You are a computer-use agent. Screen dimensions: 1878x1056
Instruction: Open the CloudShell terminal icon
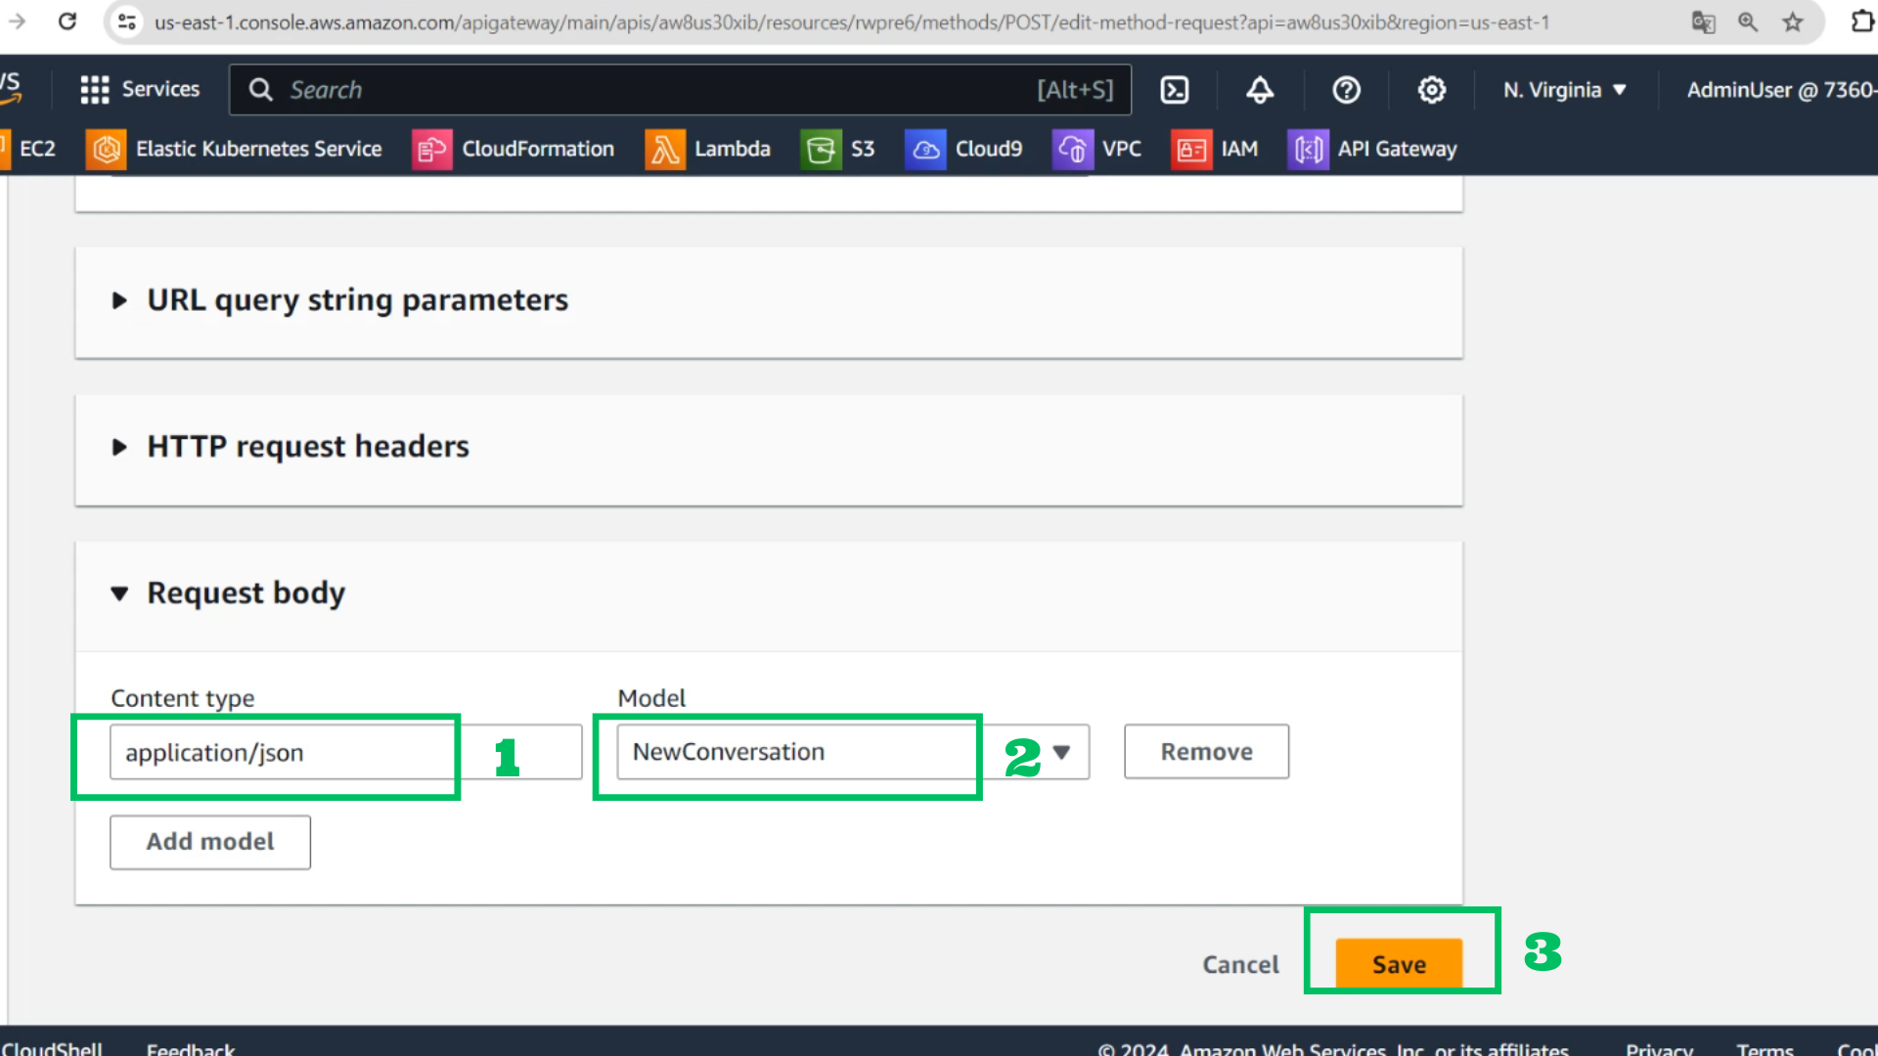pos(1174,90)
